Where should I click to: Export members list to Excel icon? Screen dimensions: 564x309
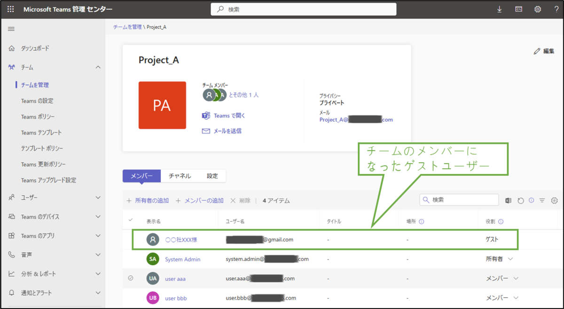click(508, 200)
